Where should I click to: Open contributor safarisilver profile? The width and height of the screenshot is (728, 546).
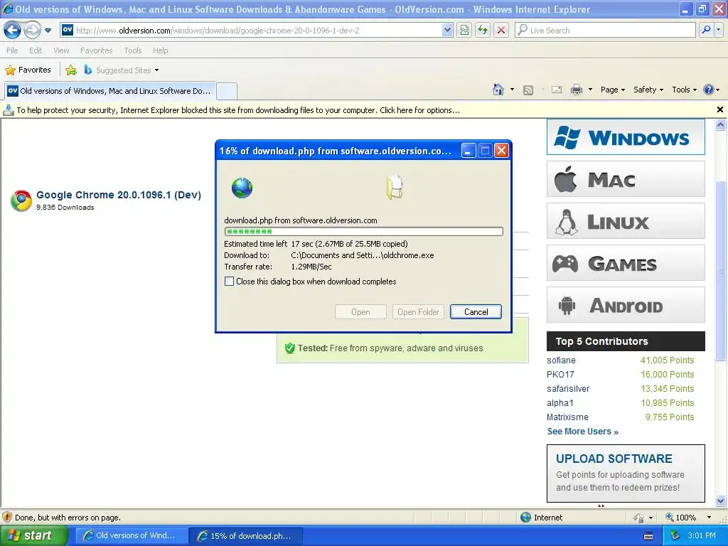coord(568,389)
